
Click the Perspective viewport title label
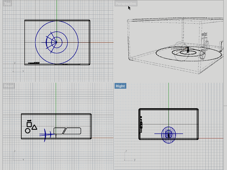(126, 4)
